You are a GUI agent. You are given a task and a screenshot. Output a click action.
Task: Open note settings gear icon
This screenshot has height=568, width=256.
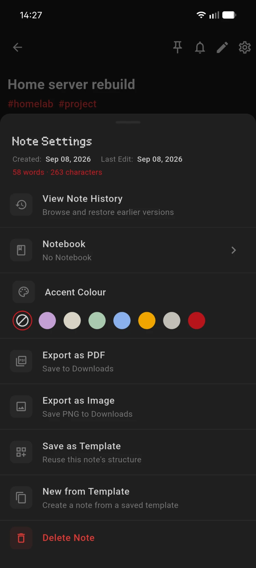245,48
